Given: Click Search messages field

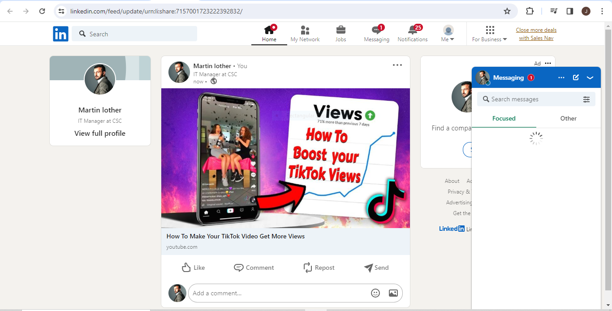Looking at the screenshot, I should pos(531,99).
